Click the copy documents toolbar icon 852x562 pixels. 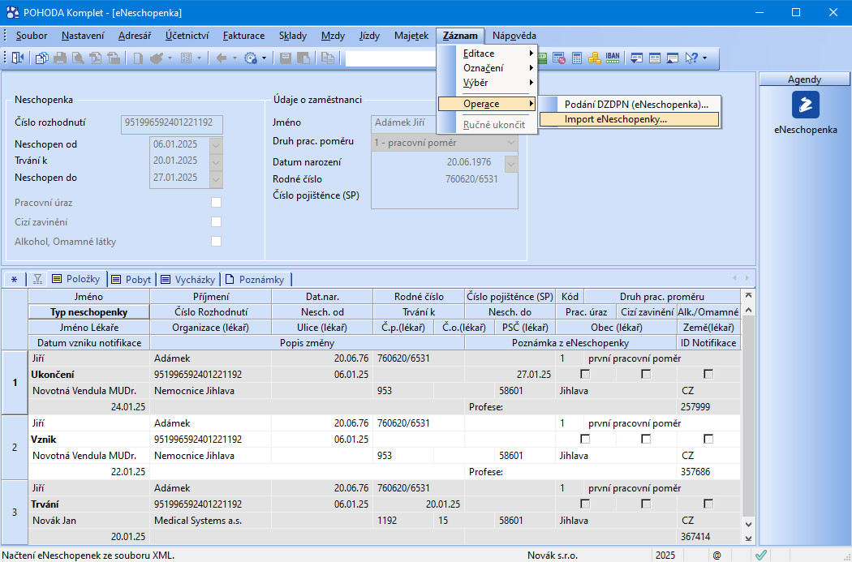click(41, 58)
